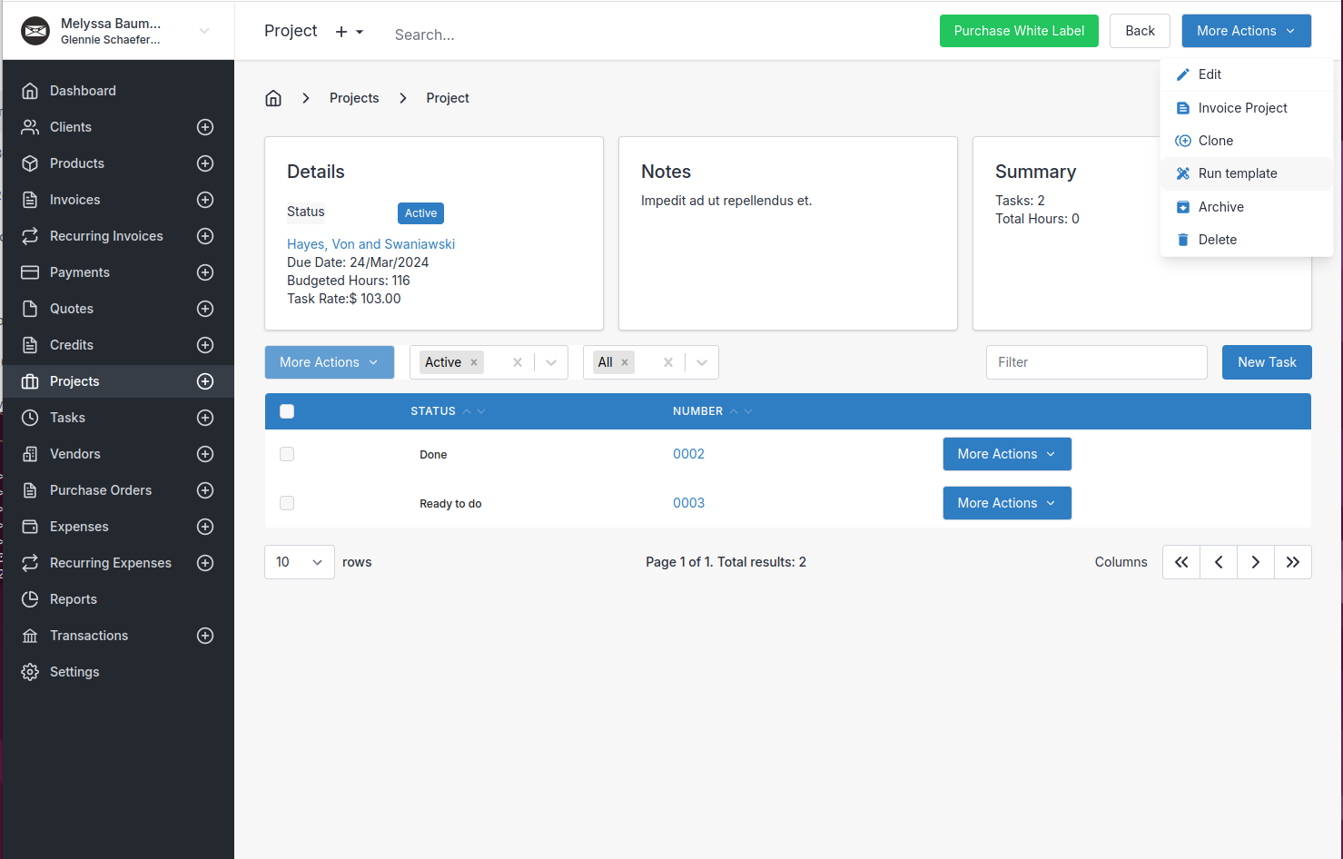This screenshot has width=1343, height=859.
Task: Open Settings gear in sidebar
Action: pos(30,672)
